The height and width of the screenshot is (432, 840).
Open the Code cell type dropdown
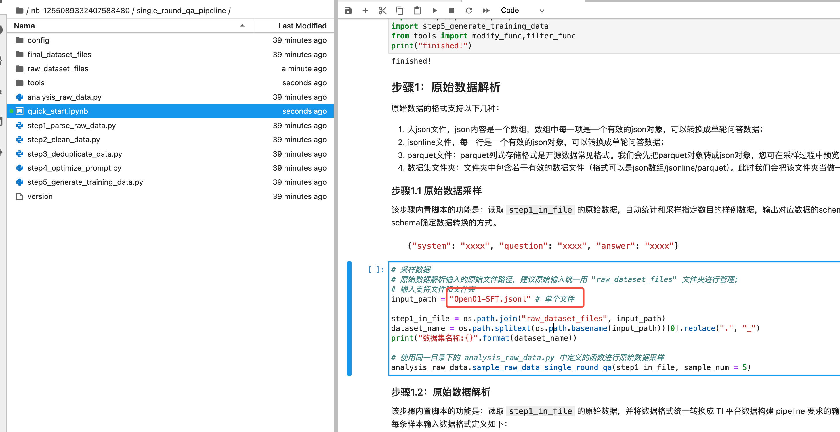(522, 11)
